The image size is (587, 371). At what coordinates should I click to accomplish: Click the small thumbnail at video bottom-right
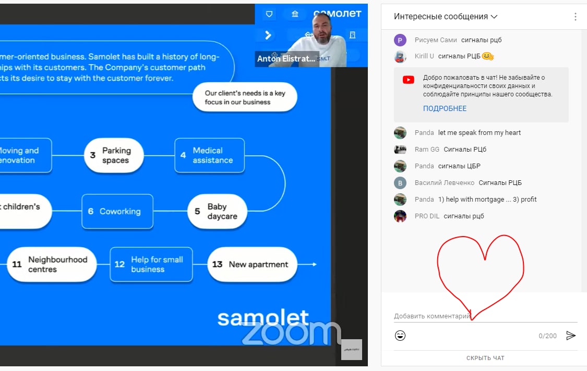coord(352,349)
